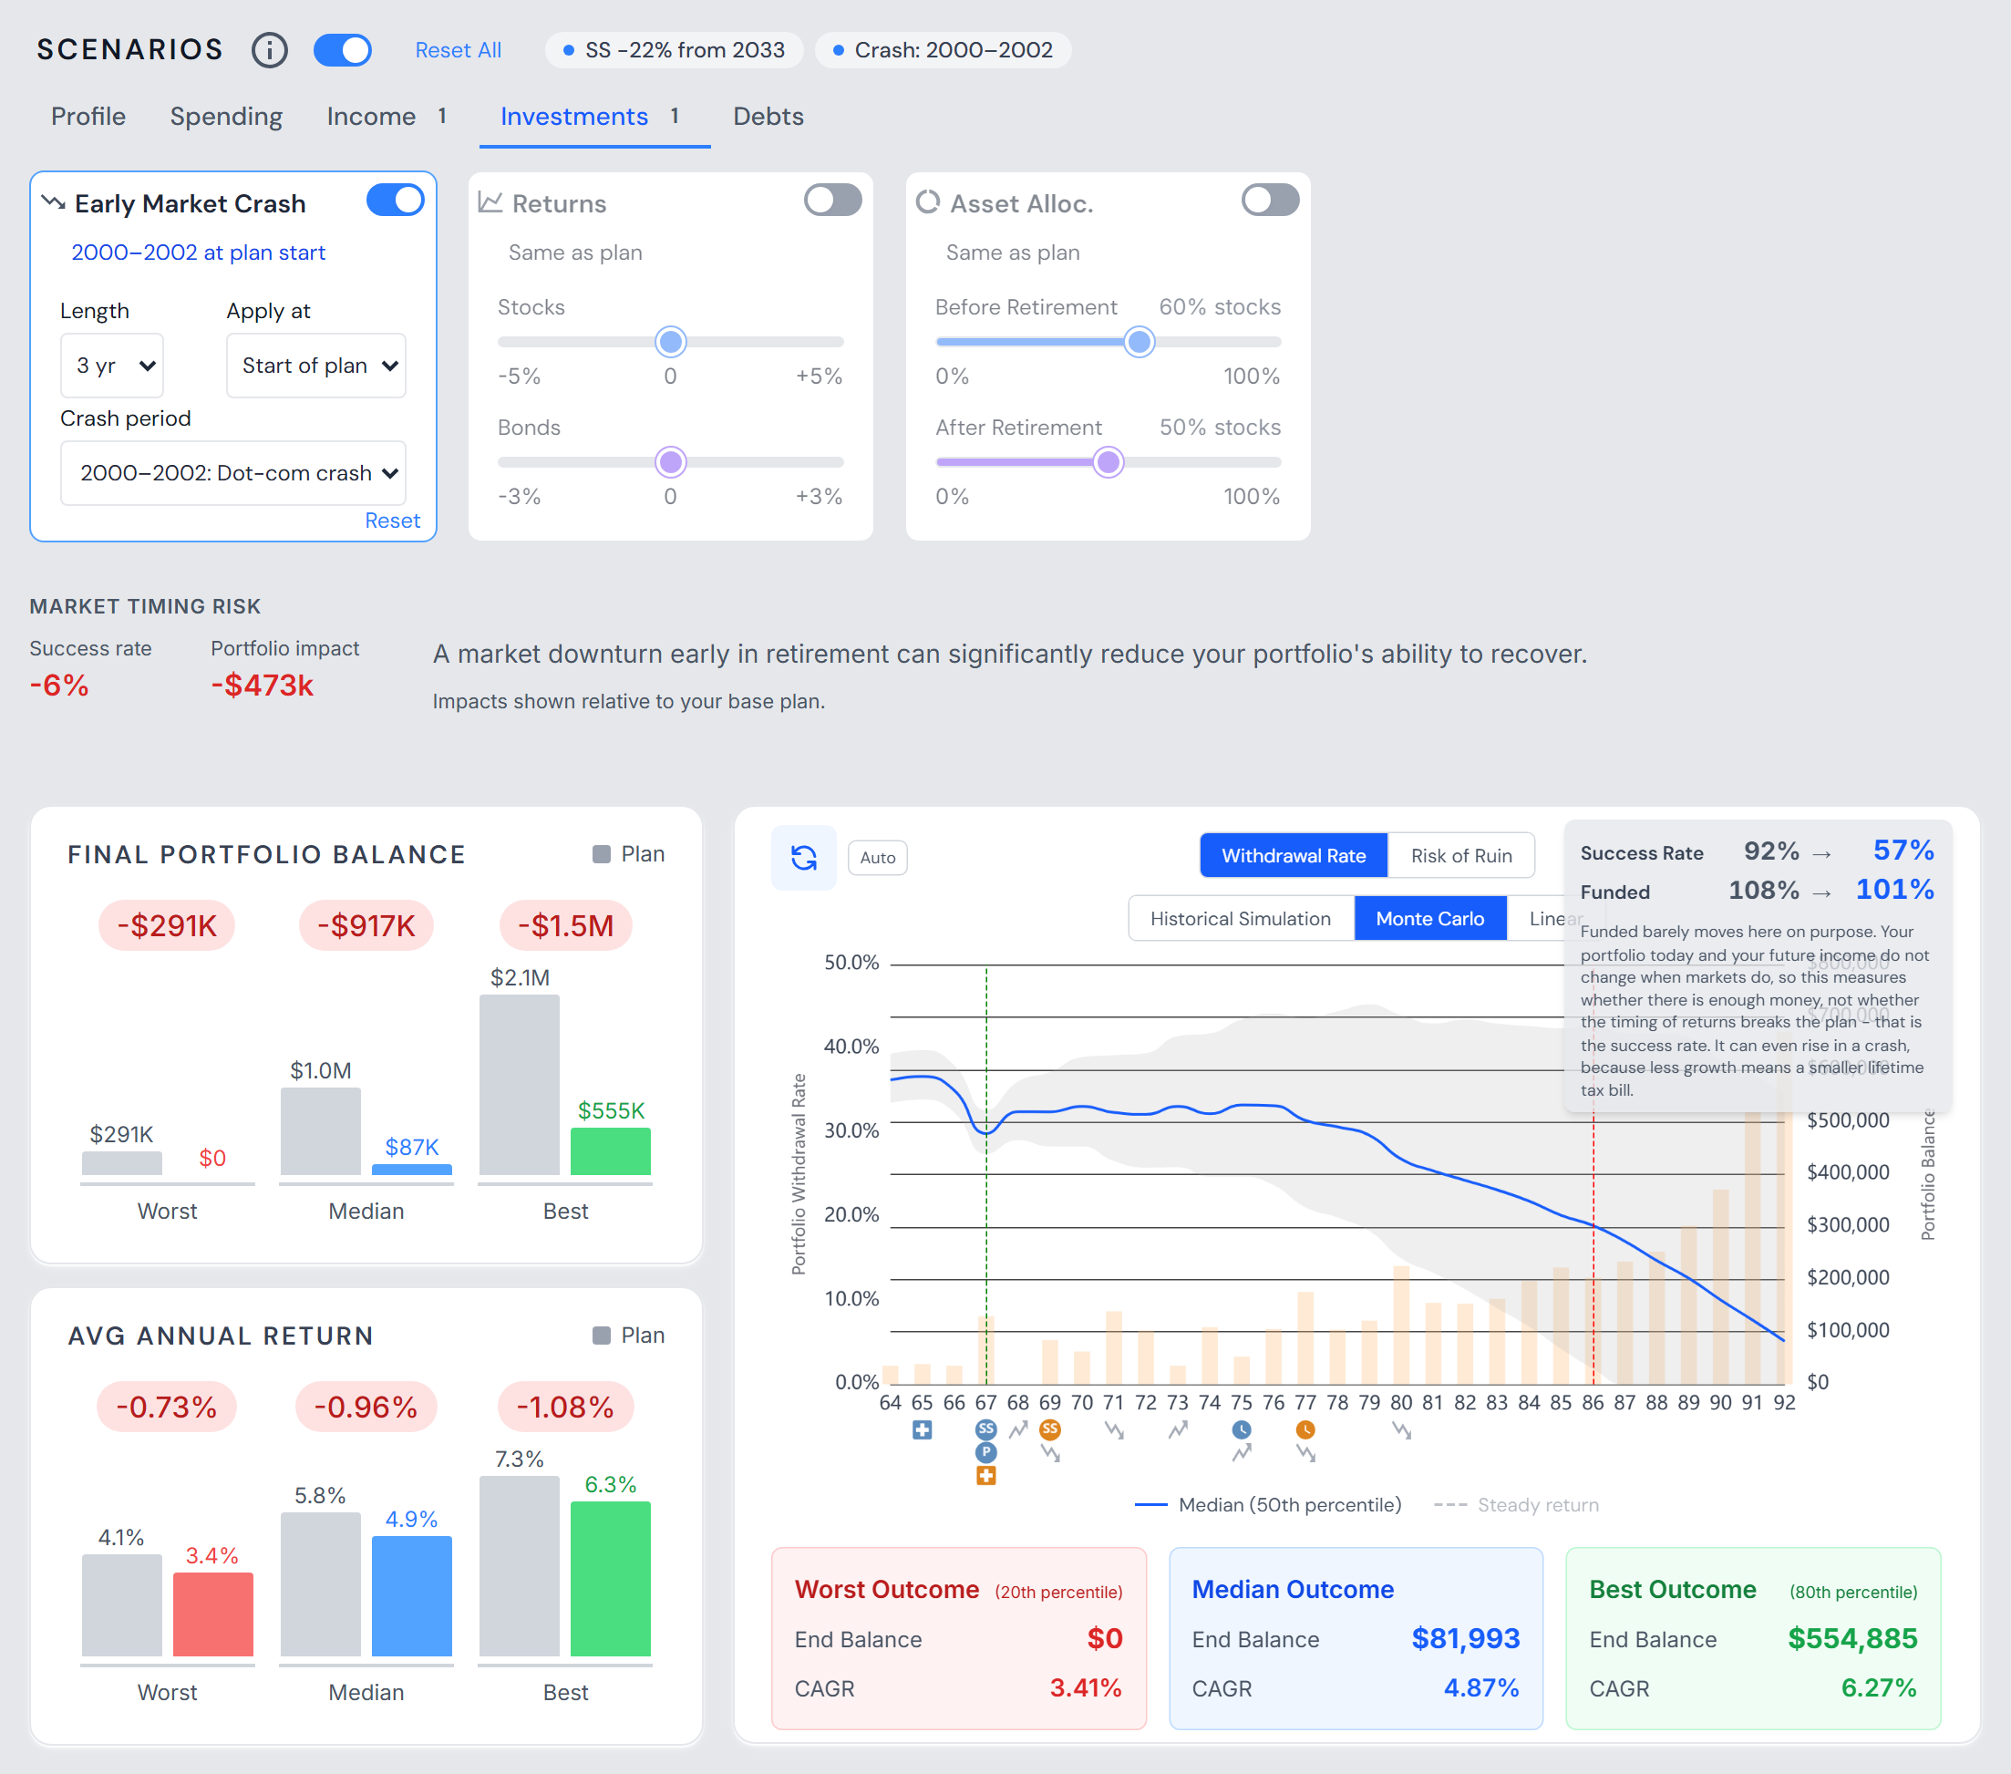Click the blue medical cross icon at age 65

(922, 1429)
